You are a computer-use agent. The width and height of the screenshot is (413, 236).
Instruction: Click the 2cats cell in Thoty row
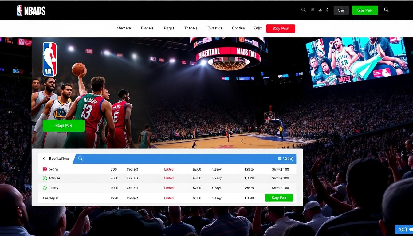pos(249,188)
